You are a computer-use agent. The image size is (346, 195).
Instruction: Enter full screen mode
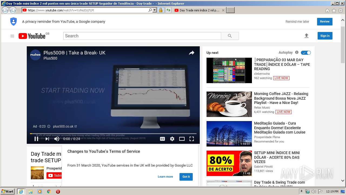192,139
